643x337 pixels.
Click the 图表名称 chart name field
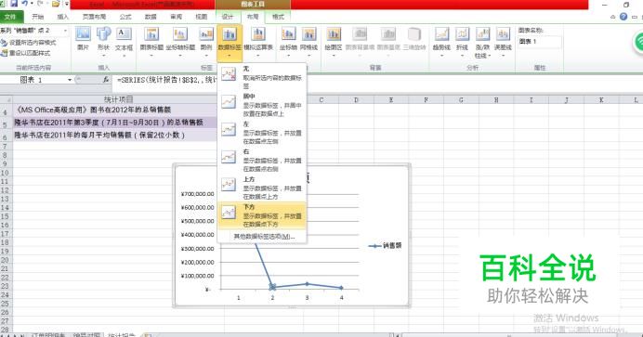pyautogui.click(x=539, y=42)
